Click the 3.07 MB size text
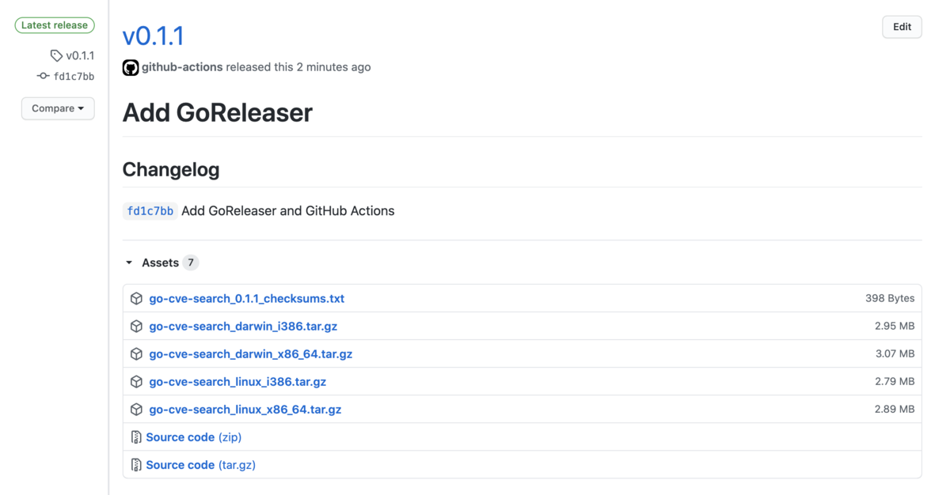Viewport: 950px width, 495px height. click(x=895, y=354)
